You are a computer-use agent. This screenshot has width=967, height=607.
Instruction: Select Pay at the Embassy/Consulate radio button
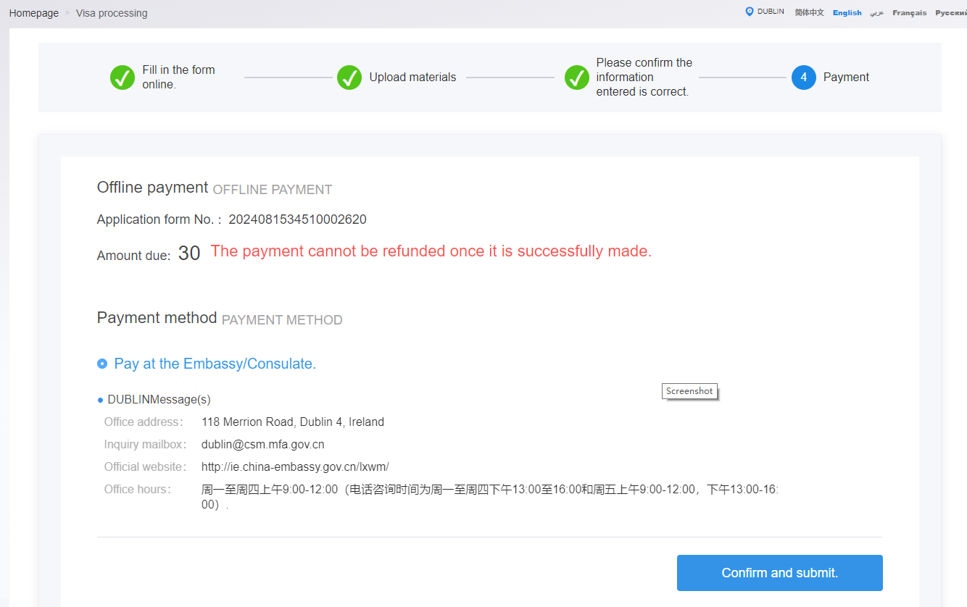tap(102, 364)
